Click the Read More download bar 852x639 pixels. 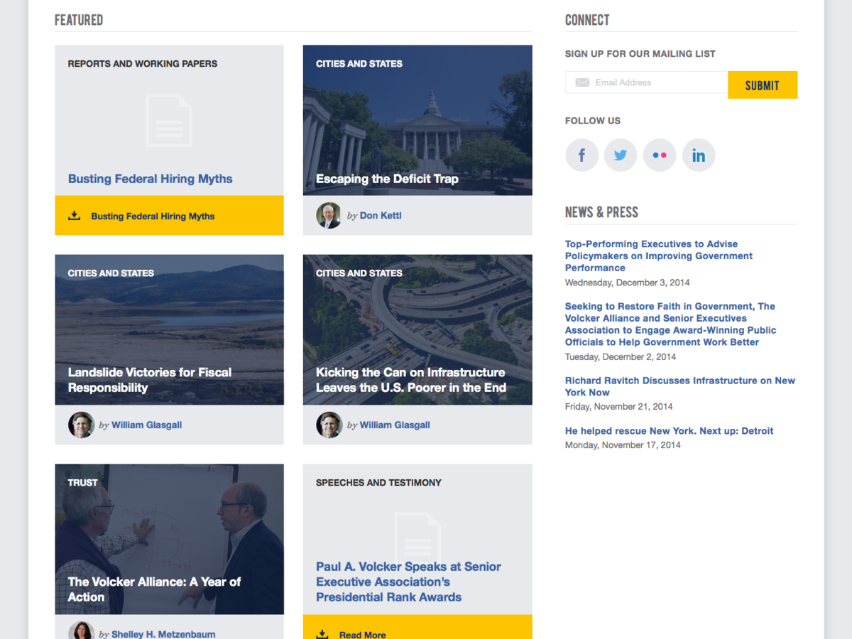[417, 632]
